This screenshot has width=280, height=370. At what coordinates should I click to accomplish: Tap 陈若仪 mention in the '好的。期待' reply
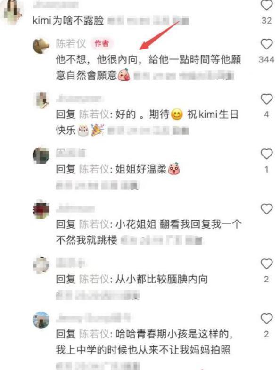94,115
